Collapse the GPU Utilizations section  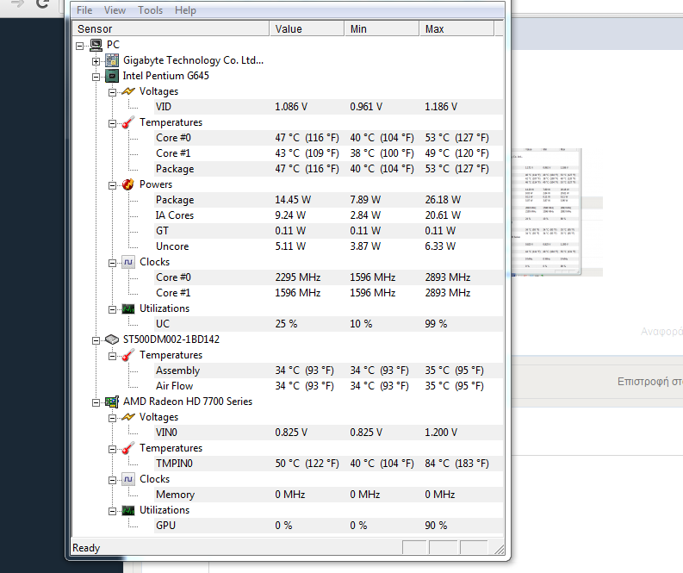click(112, 511)
